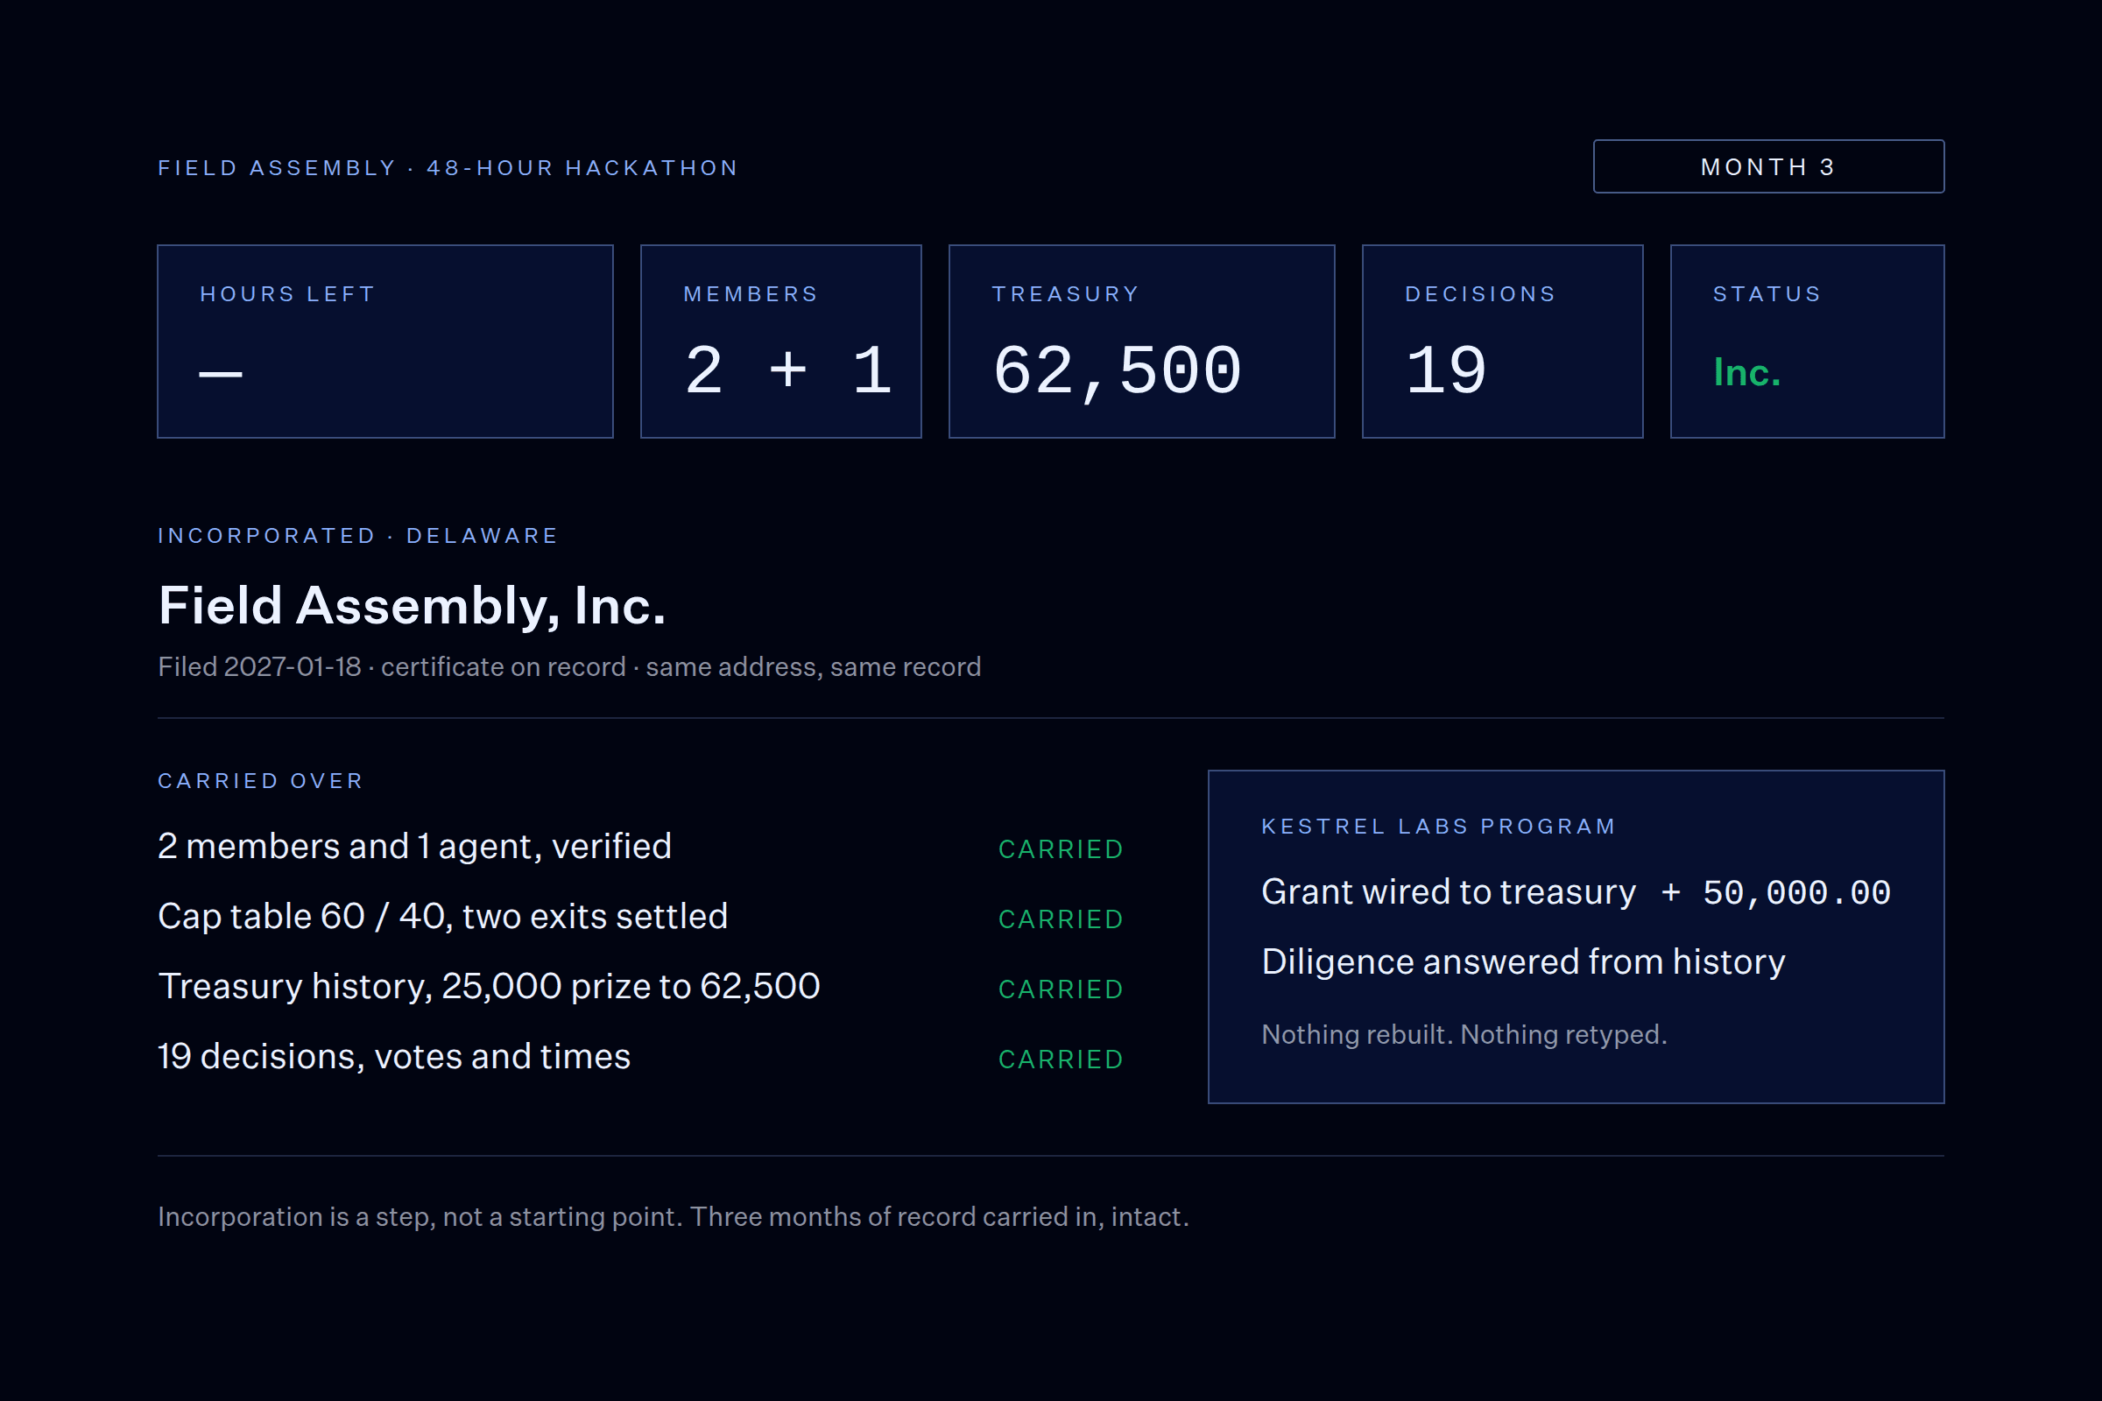Click the STATUS card label
2102x1401 pixels.
tap(1767, 294)
